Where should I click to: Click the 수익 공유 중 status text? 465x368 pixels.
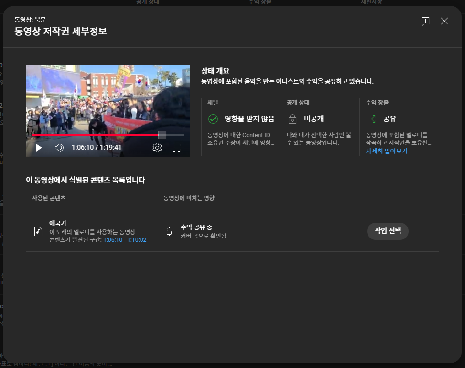196,227
